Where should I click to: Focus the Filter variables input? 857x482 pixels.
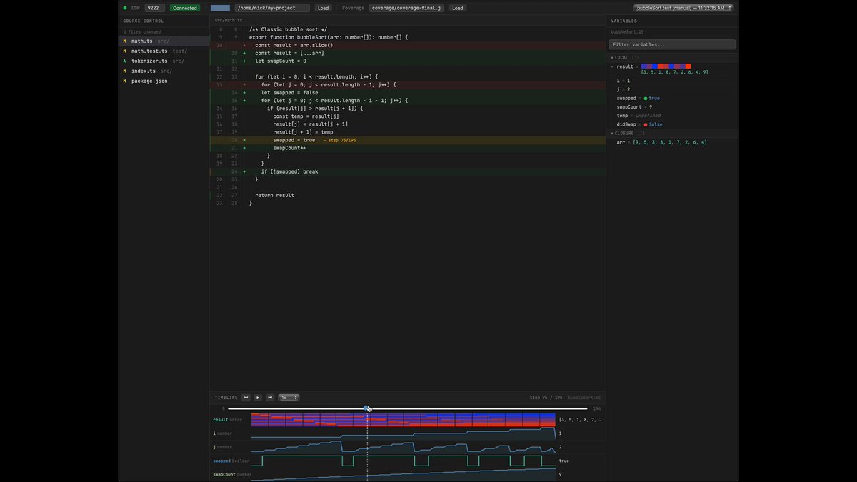(672, 44)
